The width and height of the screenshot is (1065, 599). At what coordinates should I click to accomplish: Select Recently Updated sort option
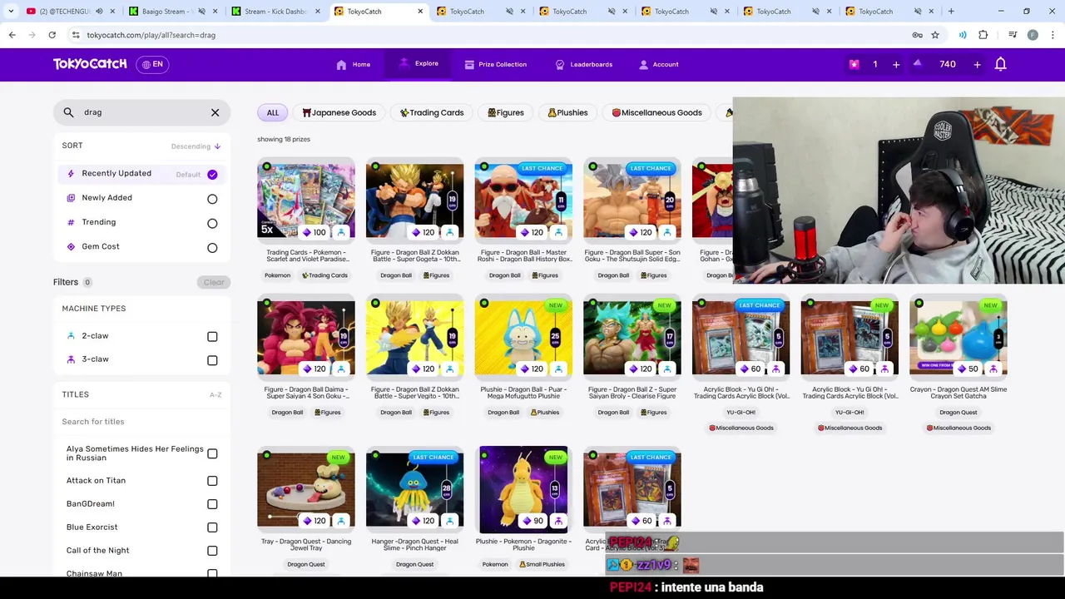click(141, 174)
